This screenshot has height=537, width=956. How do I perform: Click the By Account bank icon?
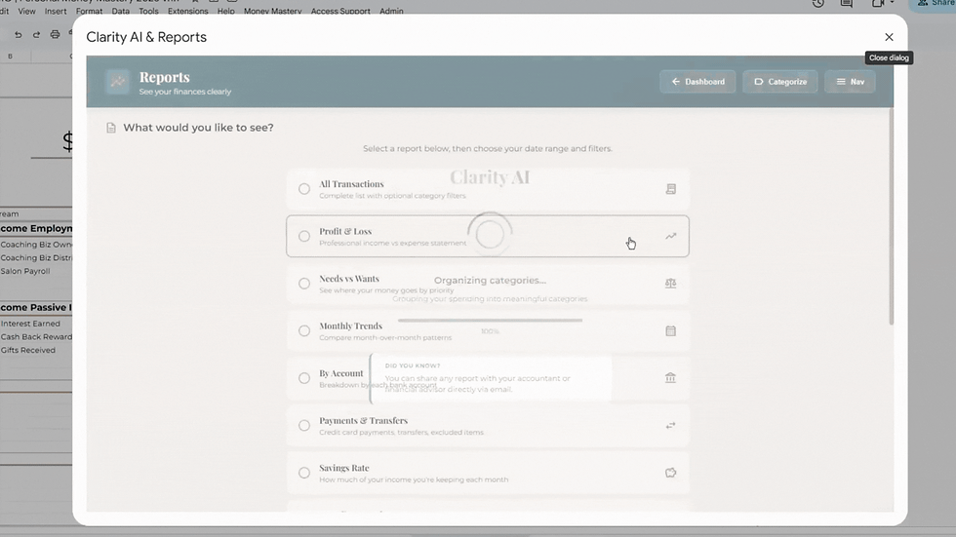click(x=671, y=378)
